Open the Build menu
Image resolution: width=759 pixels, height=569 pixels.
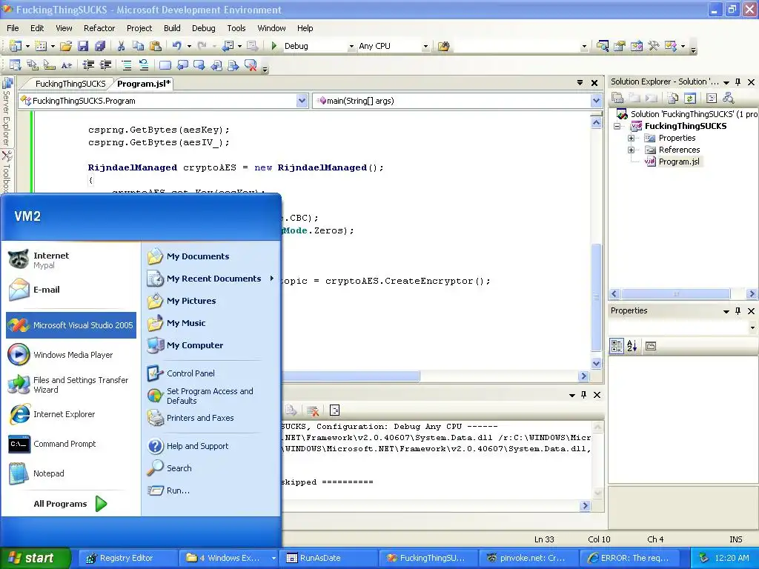172,28
